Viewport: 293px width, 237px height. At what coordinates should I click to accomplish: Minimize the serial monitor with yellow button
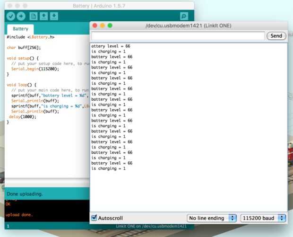point(103,26)
